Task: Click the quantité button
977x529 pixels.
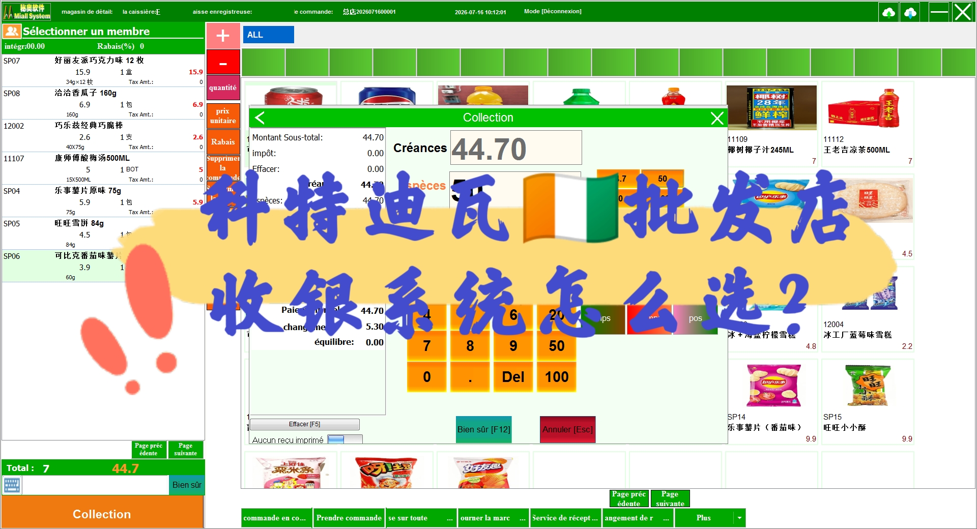Action: tap(223, 88)
